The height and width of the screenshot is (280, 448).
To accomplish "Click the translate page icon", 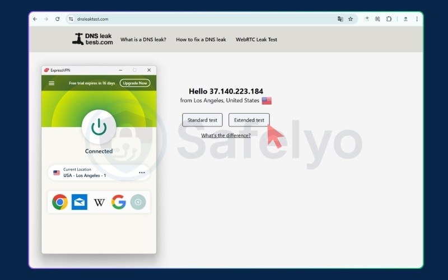I will point(340,19).
